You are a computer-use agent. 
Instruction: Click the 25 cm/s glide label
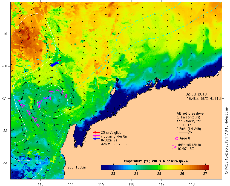(x=111, y=133)
